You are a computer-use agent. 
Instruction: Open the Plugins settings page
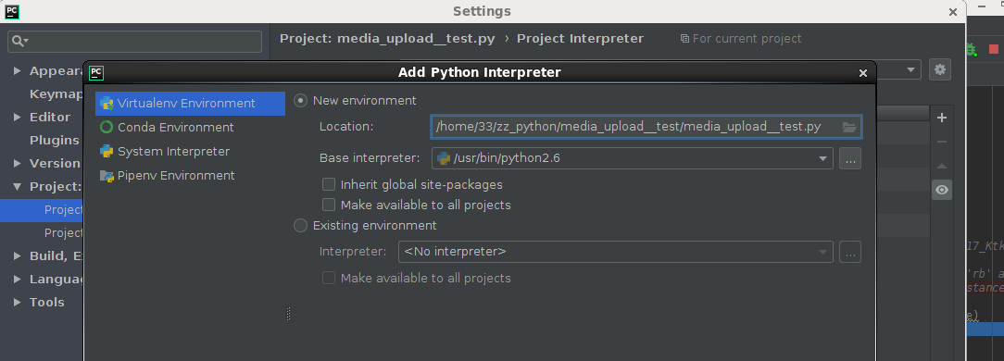[55, 140]
